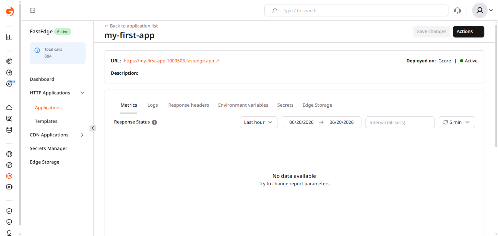Click the Total calls info icon
This screenshot has width=498, height=236.
(37, 50)
